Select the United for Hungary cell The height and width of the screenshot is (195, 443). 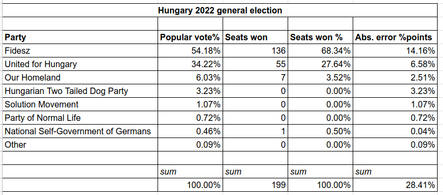80,64
